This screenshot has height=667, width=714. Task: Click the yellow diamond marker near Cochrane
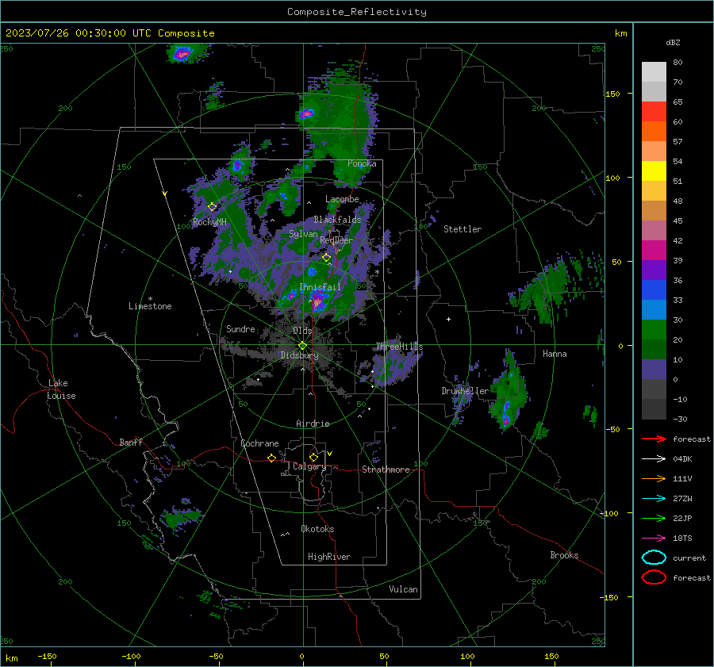271,458
